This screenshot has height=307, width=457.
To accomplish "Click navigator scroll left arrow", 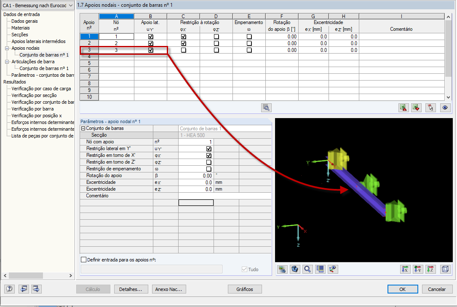I will (x=5, y=275).
